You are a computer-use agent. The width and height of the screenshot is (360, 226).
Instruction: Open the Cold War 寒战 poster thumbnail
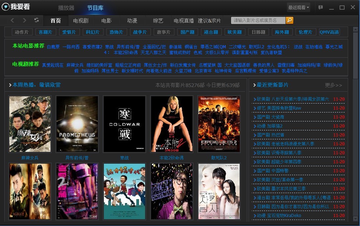[124, 124]
